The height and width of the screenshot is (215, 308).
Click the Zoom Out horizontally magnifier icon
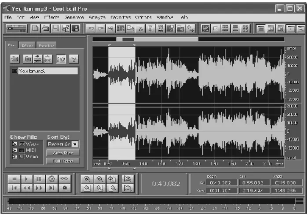tap(99, 179)
